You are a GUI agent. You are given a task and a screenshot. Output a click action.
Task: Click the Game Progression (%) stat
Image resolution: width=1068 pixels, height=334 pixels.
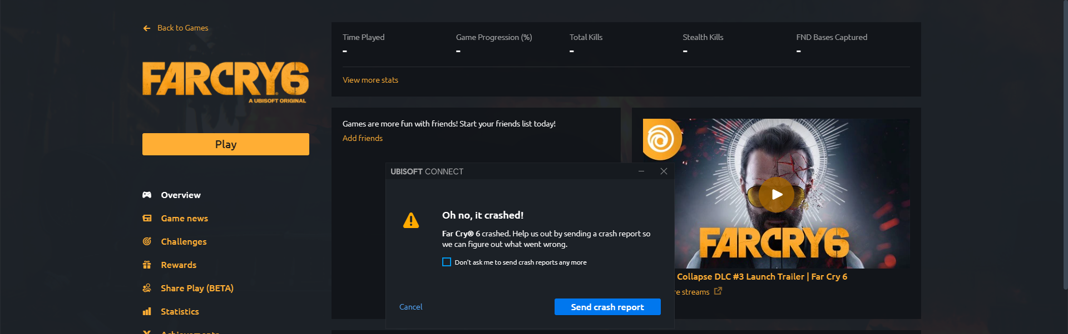pos(494,44)
